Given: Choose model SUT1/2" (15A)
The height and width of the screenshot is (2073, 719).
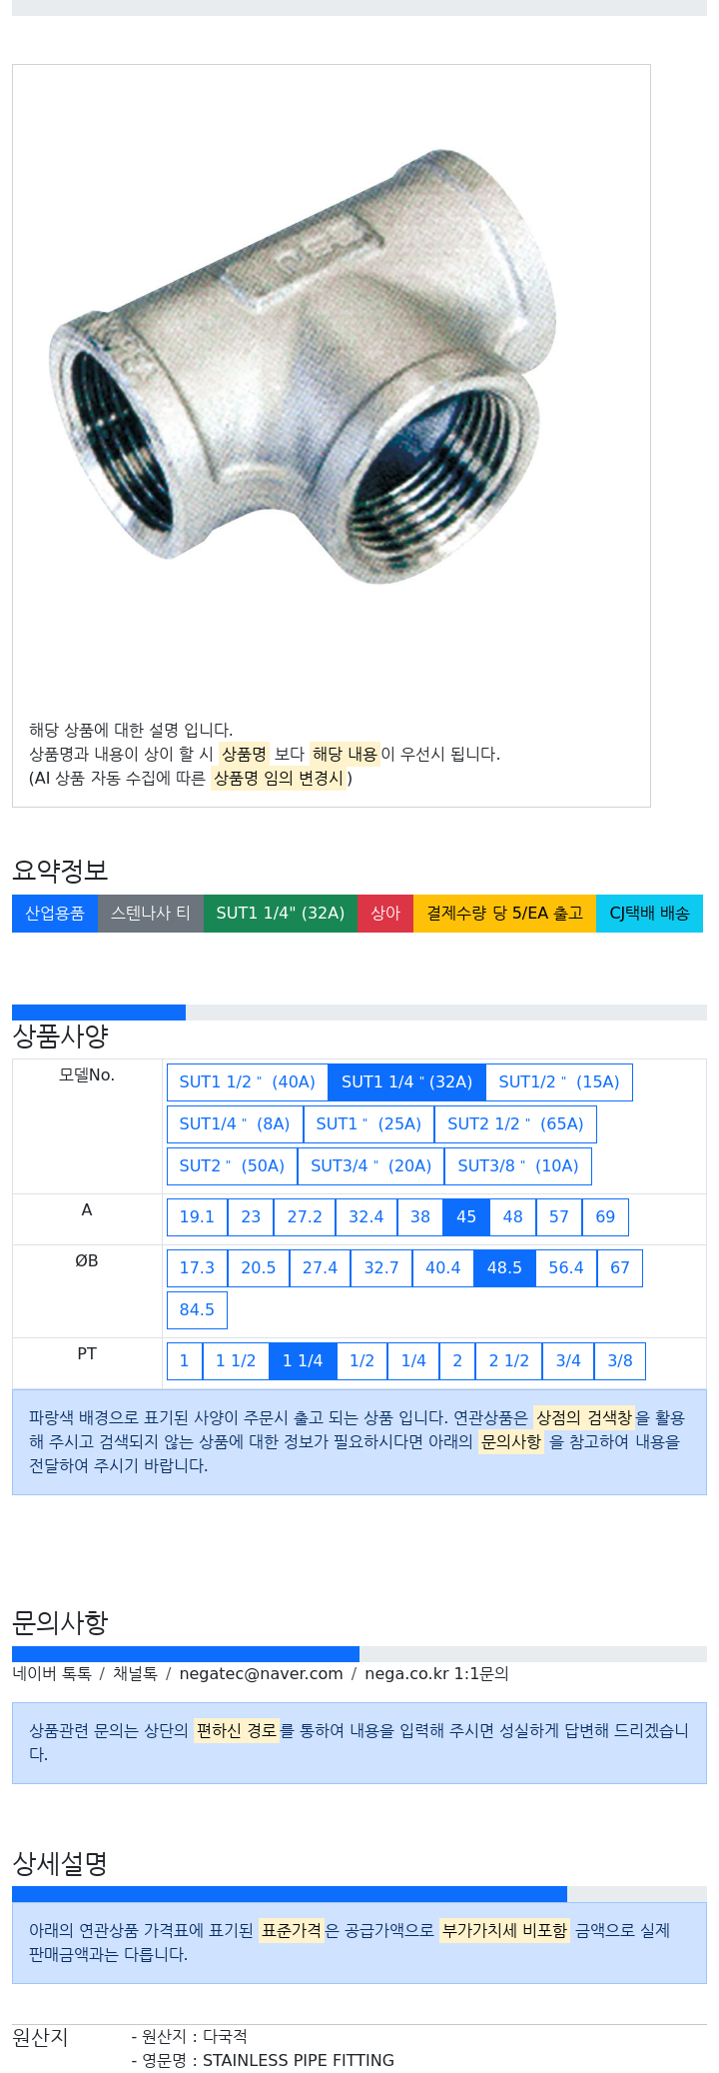Looking at the screenshot, I should click(559, 1082).
